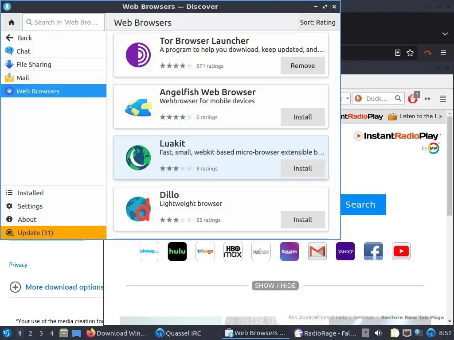The image size is (454, 340).
Task: Switch to workspace 3 in taskbar
Action: [41, 333]
